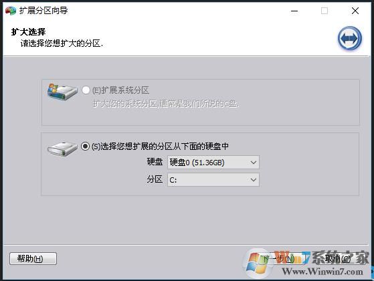Screen dimensions: 374x281
Task: Click the 帮助(H) button
Action: (x=33, y=258)
